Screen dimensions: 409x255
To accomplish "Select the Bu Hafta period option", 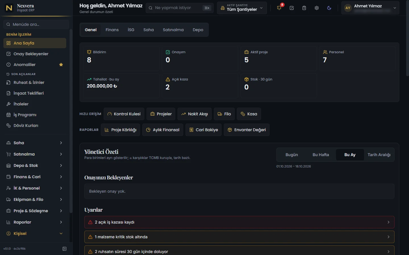I will tap(321, 155).
